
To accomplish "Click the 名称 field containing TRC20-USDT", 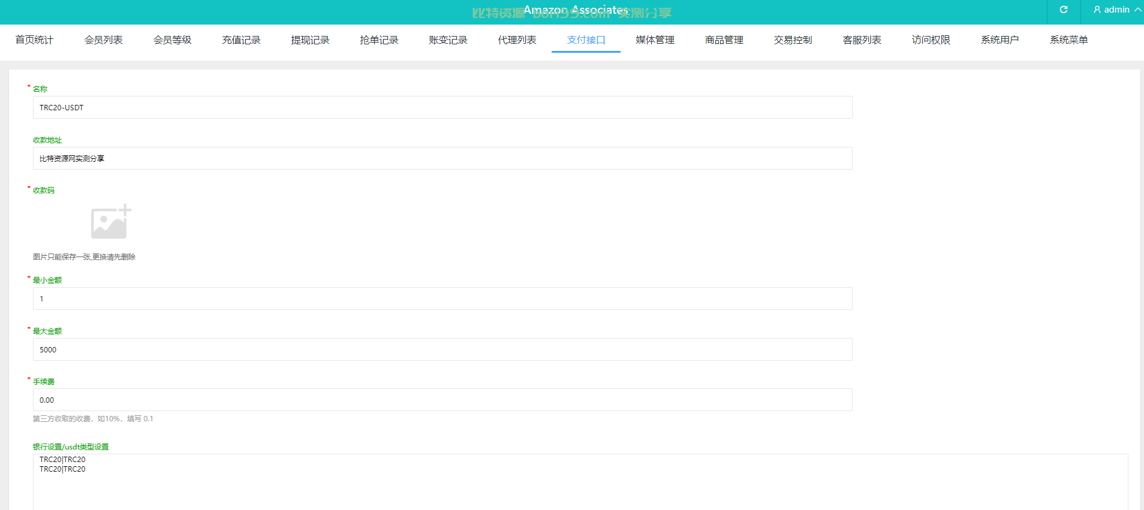I will click(x=442, y=107).
